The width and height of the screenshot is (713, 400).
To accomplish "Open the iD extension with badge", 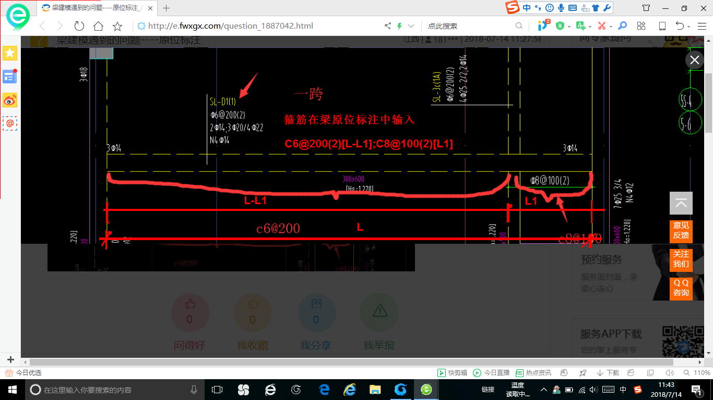I will [543, 25].
